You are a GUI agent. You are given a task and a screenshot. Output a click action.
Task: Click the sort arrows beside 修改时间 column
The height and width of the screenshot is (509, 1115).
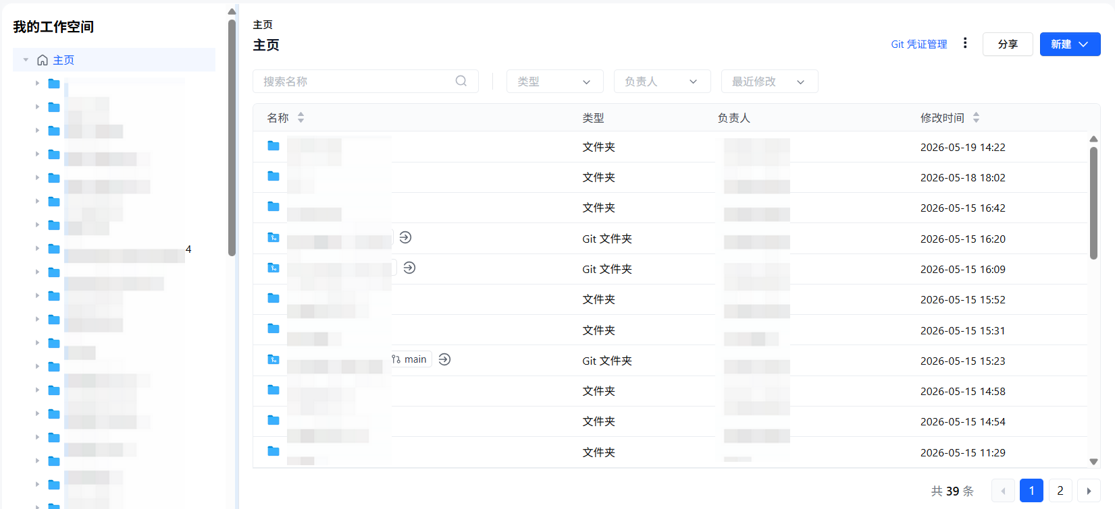pos(976,117)
